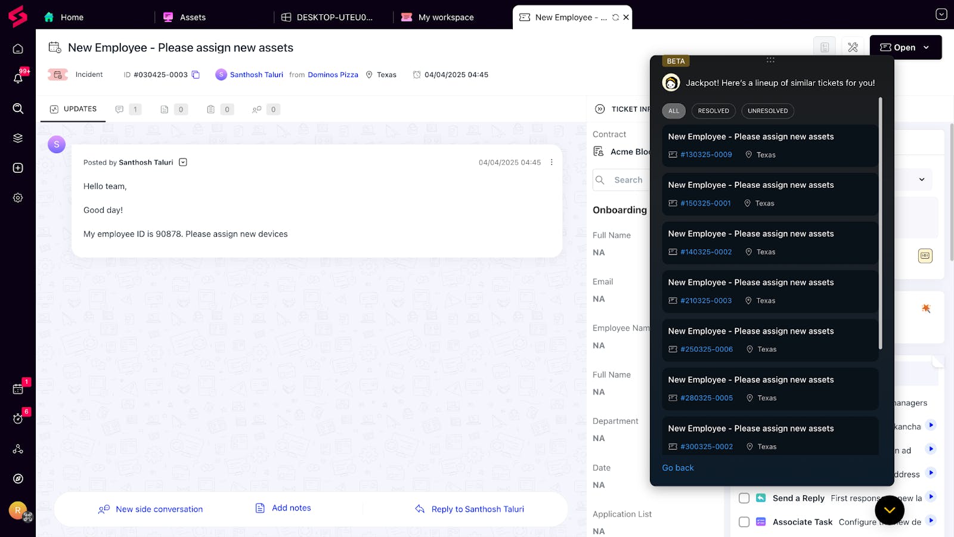Open the Home icon in left sidebar
Screen dimensions: 954x537
18,49
